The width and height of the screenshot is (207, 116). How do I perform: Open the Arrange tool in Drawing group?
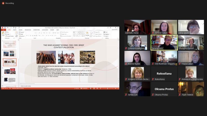(x=87, y=34)
